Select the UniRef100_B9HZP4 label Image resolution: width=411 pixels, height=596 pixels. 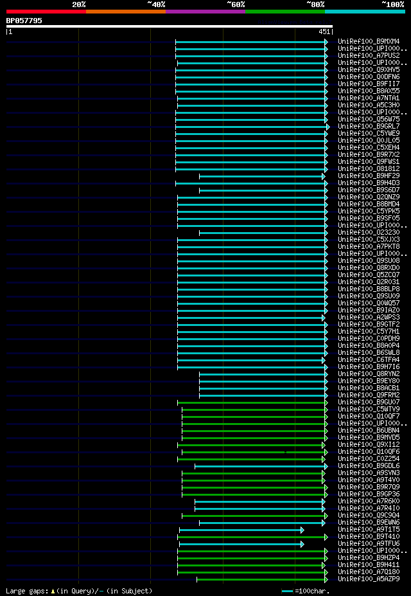(x=369, y=559)
